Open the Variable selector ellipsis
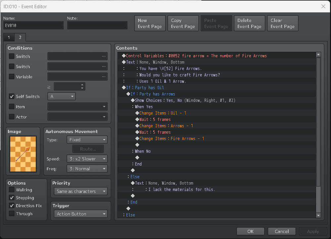331x239 pixels. (x=104, y=77)
